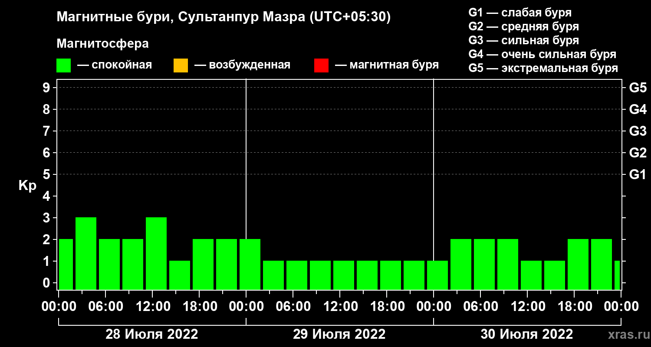Viewport: 651px width, 347px height.
Task: Click the G5 storm level label on right axis
Action: click(x=638, y=88)
